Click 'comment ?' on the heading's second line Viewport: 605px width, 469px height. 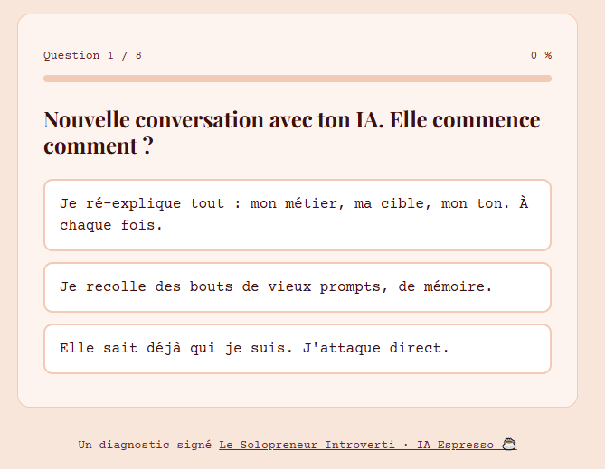(x=99, y=146)
